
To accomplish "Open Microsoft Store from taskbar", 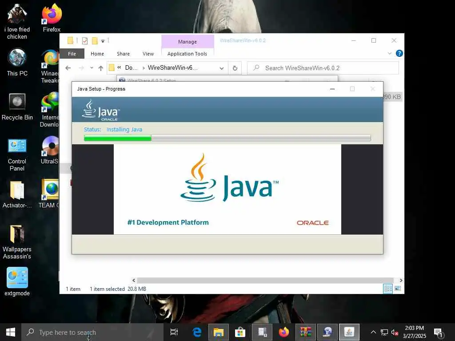I will (x=240, y=332).
